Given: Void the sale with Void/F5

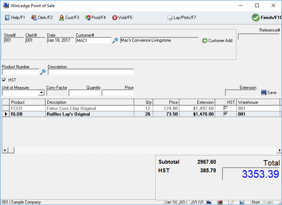Looking at the screenshot, I should point(122,18).
